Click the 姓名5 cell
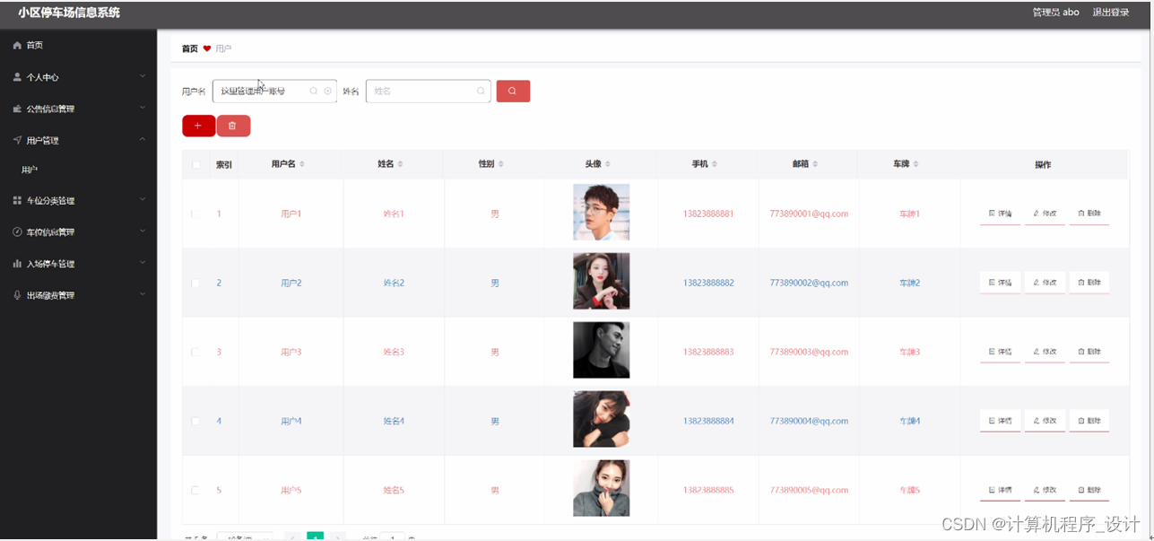Viewport: 1154px width, 541px height. [394, 490]
